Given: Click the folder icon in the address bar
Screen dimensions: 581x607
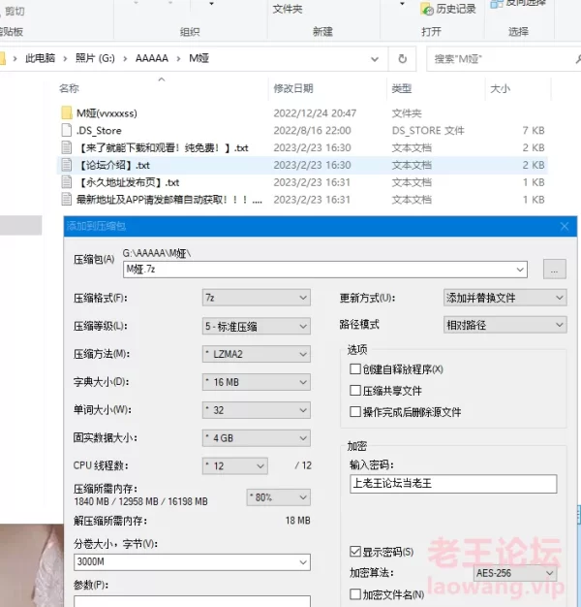Looking at the screenshot, I should [8, 59].
